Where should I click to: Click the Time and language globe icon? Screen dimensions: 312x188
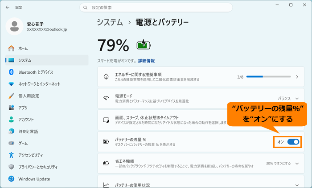click(x=11, y=131)
